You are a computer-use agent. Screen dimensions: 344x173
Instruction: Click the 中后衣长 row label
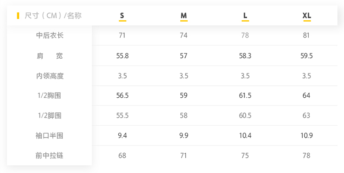point(50,35)
